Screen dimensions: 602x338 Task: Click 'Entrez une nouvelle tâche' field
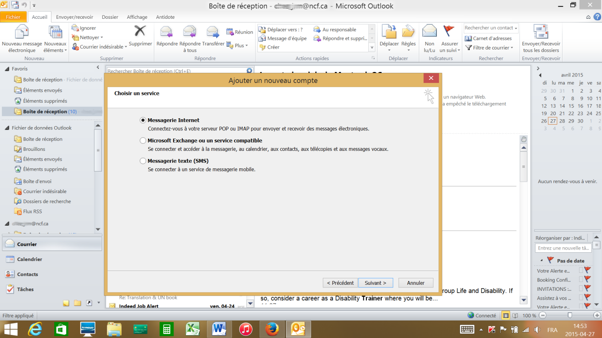(x=563, y=248)
